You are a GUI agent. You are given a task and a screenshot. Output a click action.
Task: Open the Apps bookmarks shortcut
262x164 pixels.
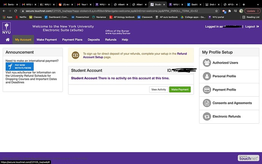pos(8,17)
